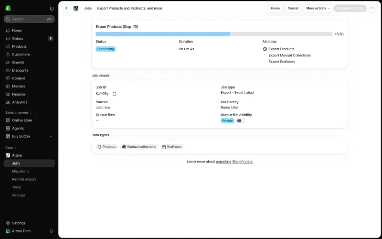Click the 17/30 progress count
The height and width of the screenshot is (239, 382).
(x=339, y=34)
